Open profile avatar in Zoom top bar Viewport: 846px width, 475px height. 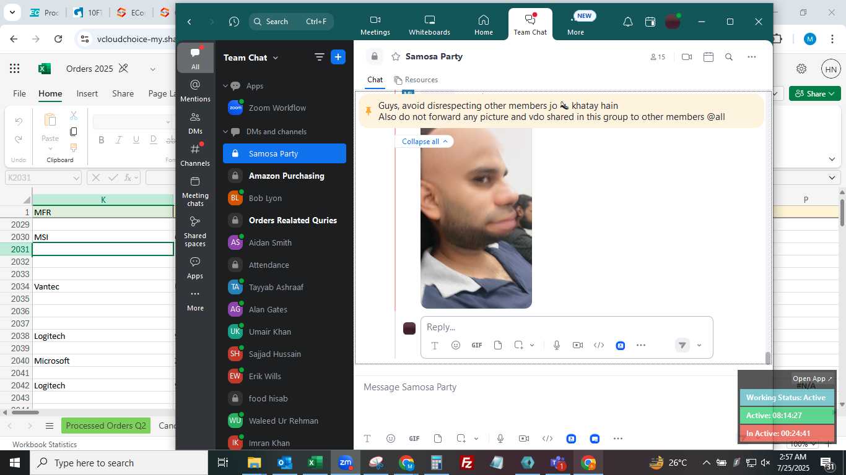(673, 22)
